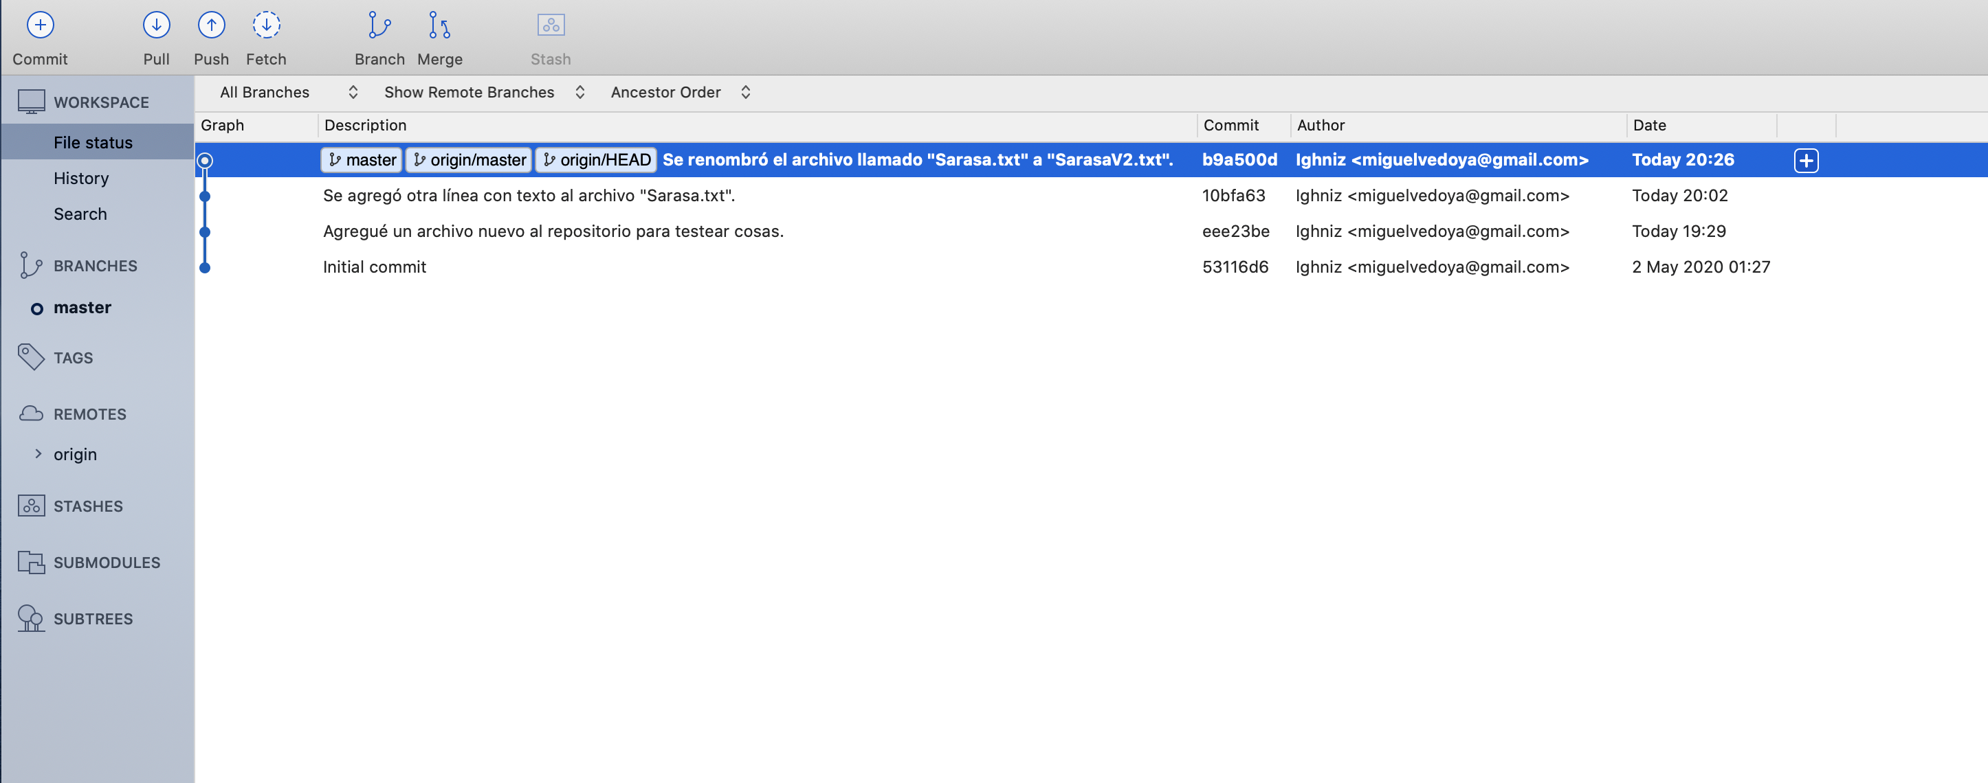Viewport: 1988px width, 783px height.
Task: Click the Stash toolbar icon
Action: [550, 25]
